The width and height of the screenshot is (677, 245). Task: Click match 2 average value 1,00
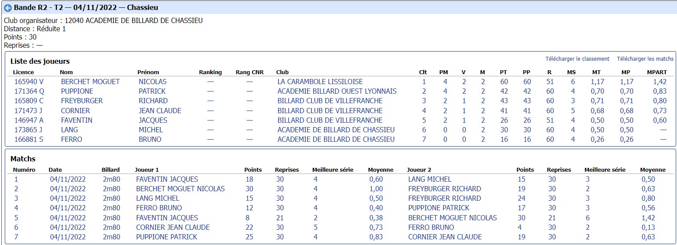376,189
